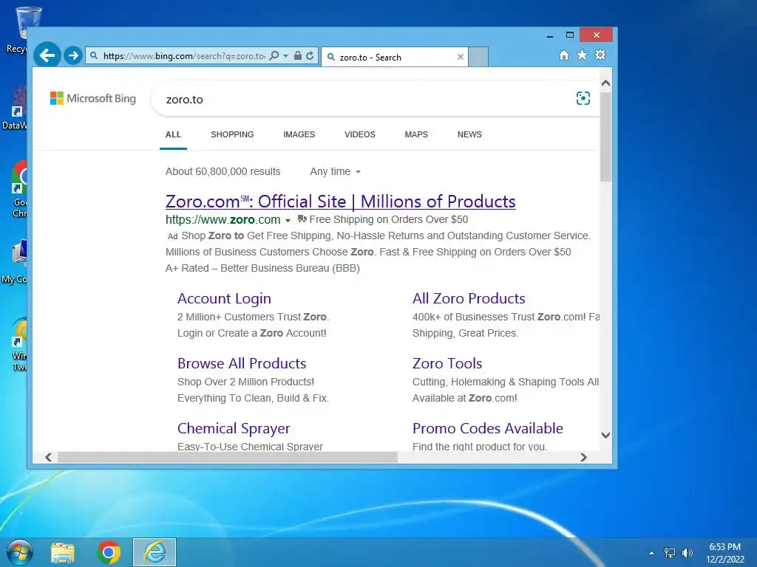This screenshot has height=567, width=757.
Task: Click the search magnifier in address bar
Action: click(274, 55)
